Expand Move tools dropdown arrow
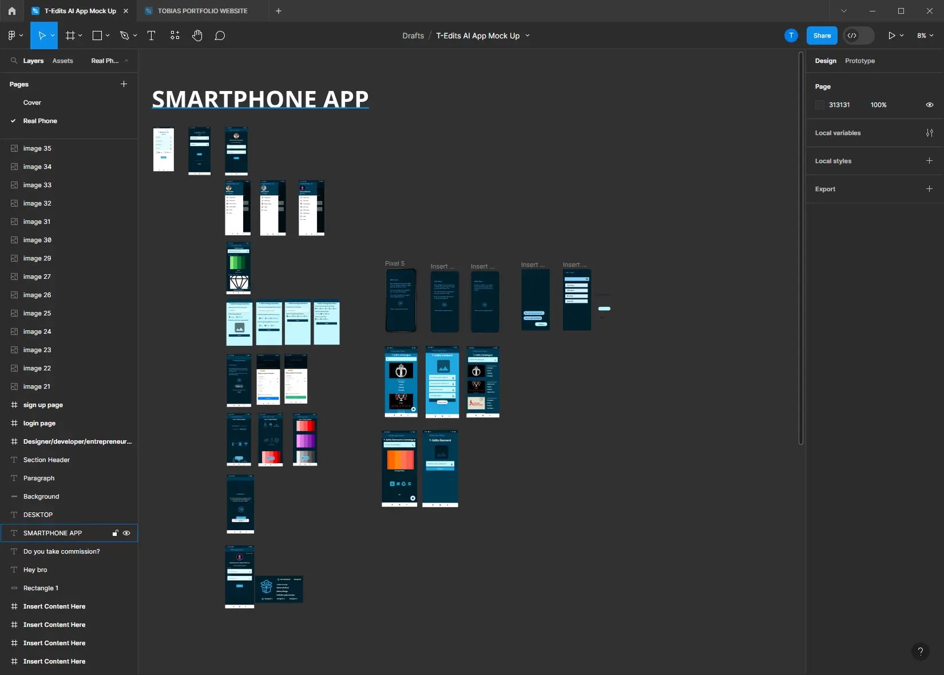The image size is (944, 675). pyautogui.click(x=53, y=35)
